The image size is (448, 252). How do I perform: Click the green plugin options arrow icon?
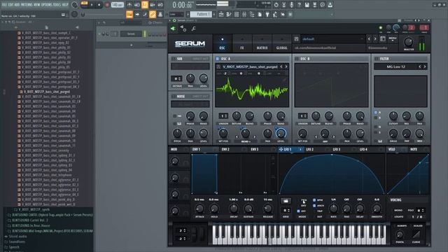pyautogui.click(x=173, y=28)
